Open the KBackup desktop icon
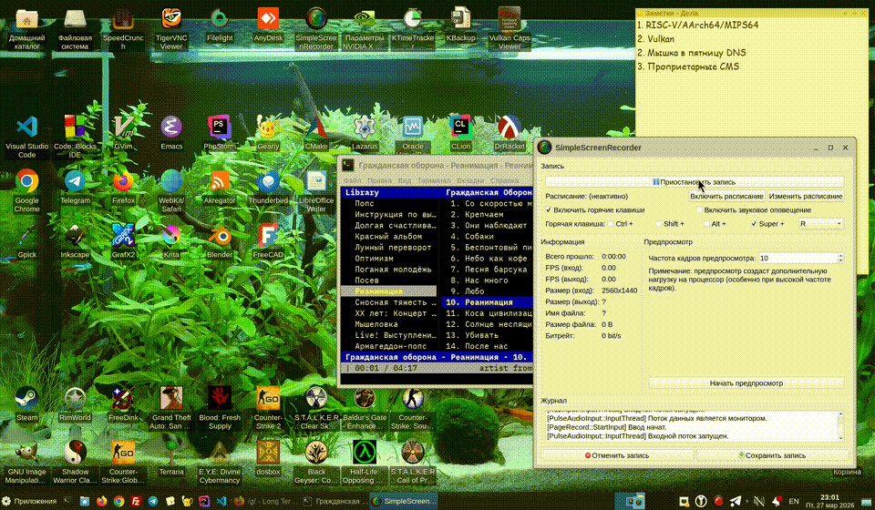 coord(461,25)
